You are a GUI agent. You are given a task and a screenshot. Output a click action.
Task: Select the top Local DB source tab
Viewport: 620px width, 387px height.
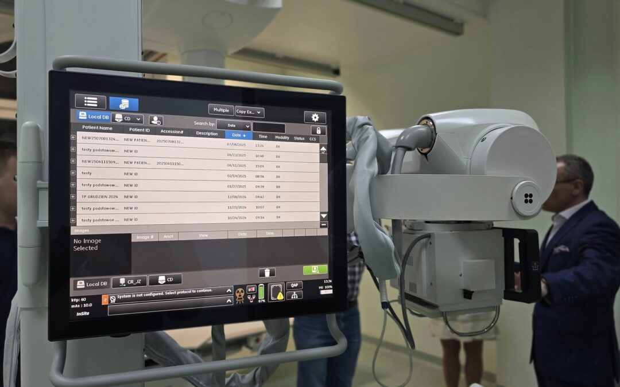tap(93, 116)
